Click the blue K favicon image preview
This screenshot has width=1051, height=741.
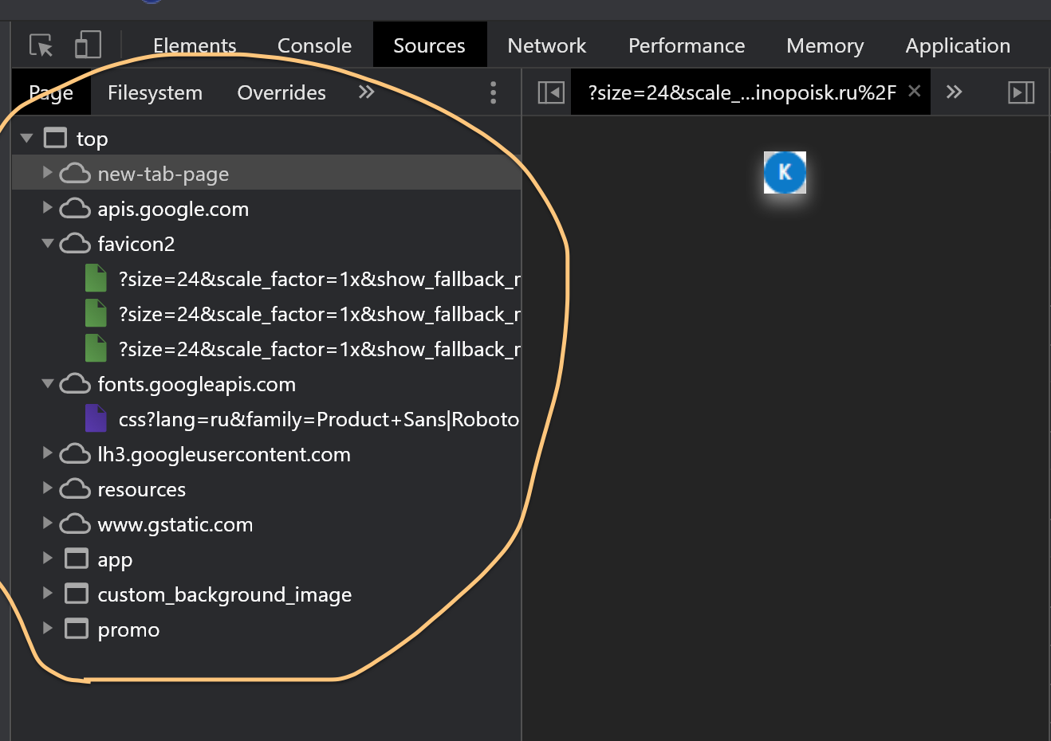pyautogui.click(x=785, y=172)
